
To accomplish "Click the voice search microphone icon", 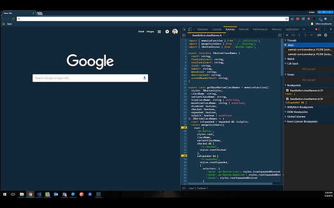I will pyautogui.click(x=145, y=78).
